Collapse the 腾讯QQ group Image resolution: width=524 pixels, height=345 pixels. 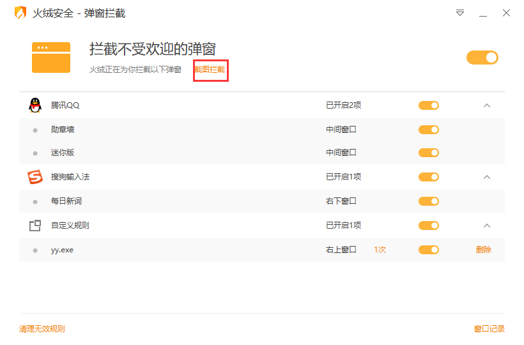pos(487,105)
